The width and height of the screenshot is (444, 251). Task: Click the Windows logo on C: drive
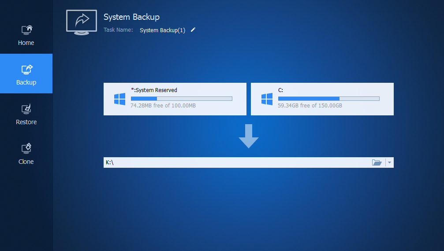pos(267,99)
